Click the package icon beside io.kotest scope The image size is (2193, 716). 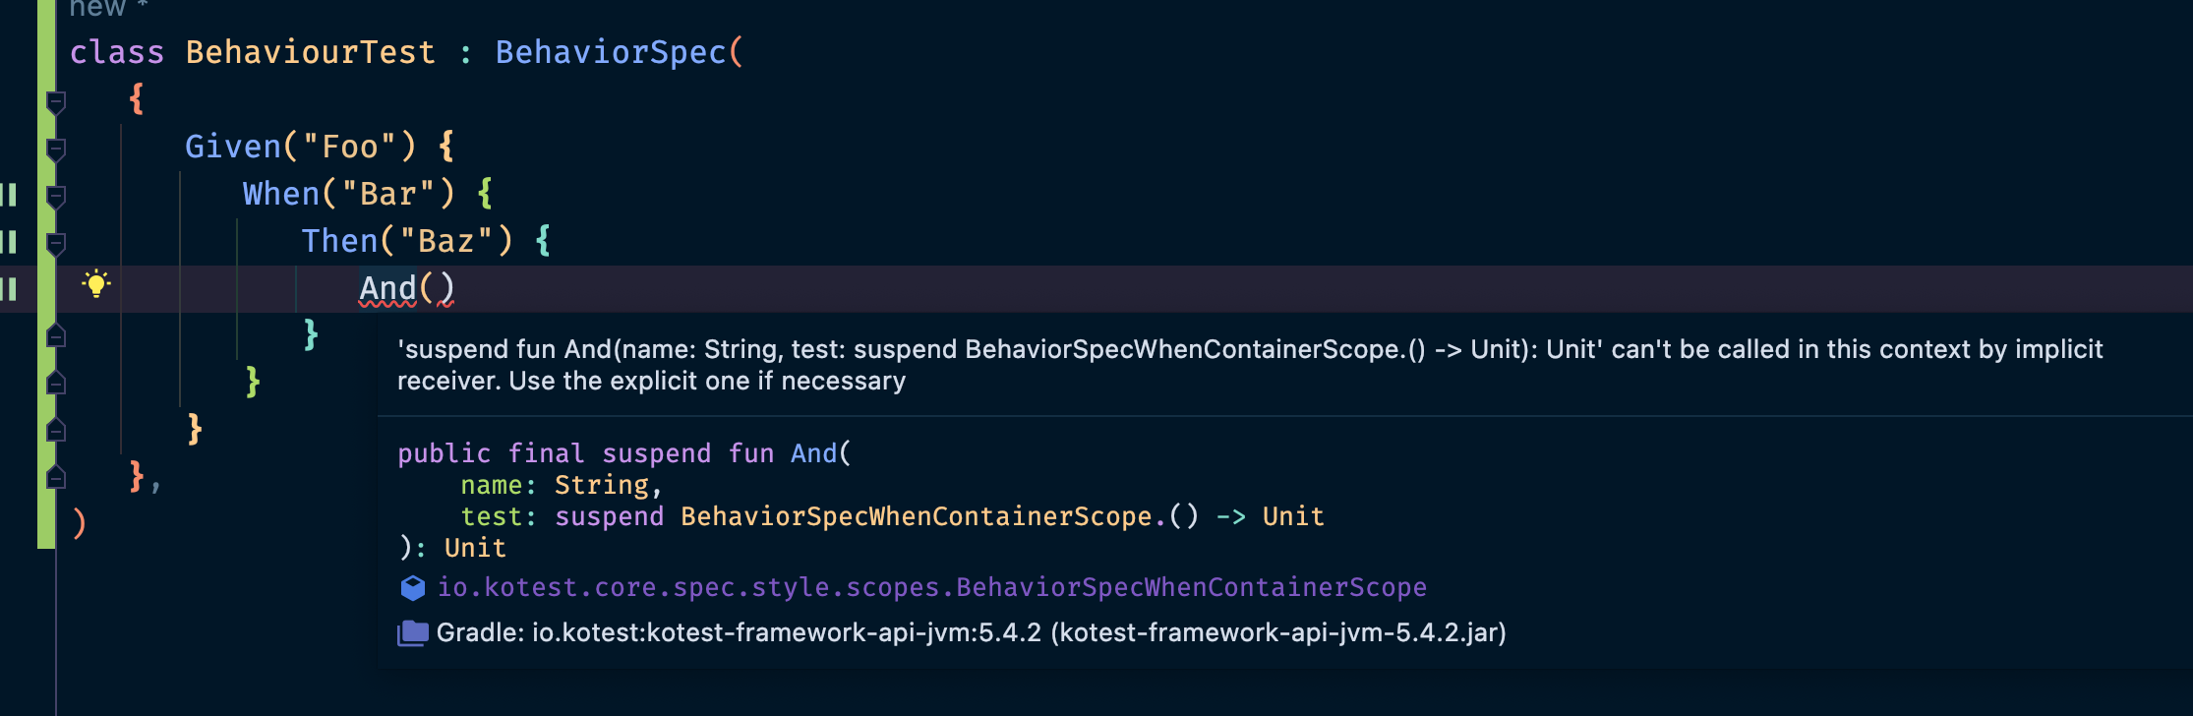pyautogui.click(x=413, y=588)
